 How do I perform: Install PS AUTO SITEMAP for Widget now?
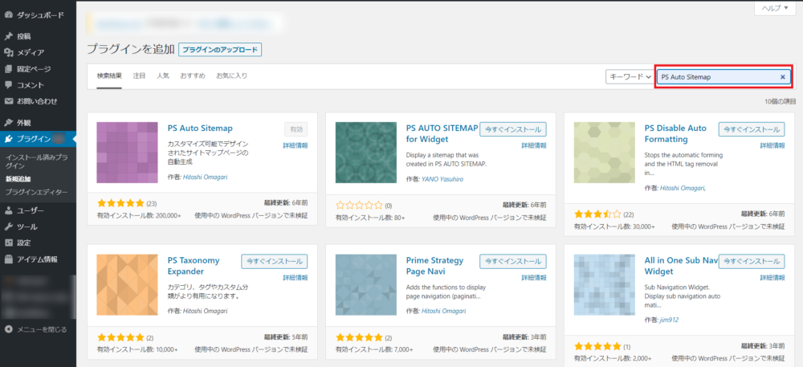(x=513, y=129)
